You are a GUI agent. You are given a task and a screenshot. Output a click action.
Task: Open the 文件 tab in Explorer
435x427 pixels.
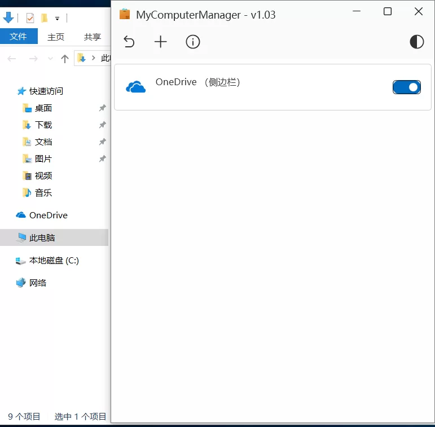[x=18, y=36]
